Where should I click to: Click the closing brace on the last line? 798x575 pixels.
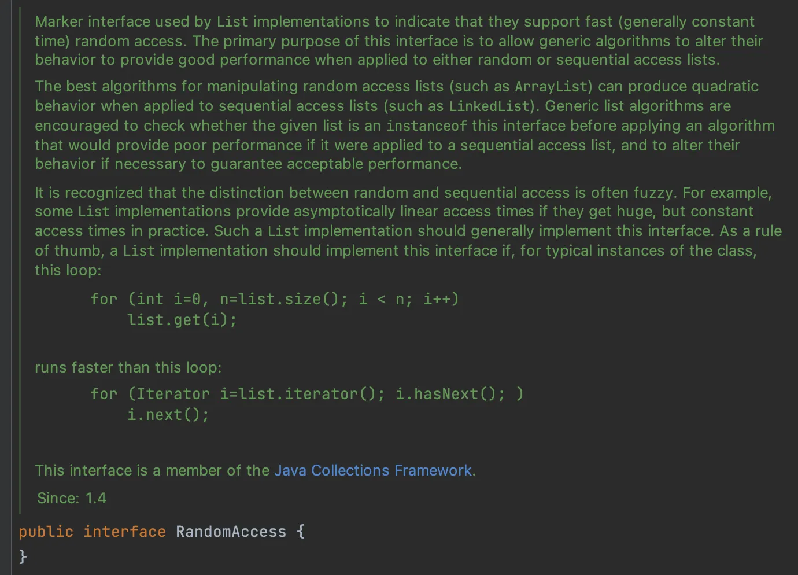point(23,556)
